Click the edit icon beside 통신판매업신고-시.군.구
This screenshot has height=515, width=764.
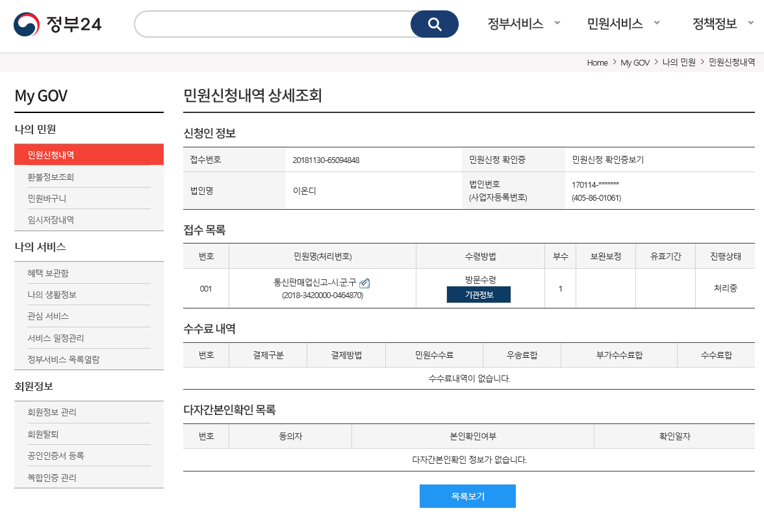364,283
